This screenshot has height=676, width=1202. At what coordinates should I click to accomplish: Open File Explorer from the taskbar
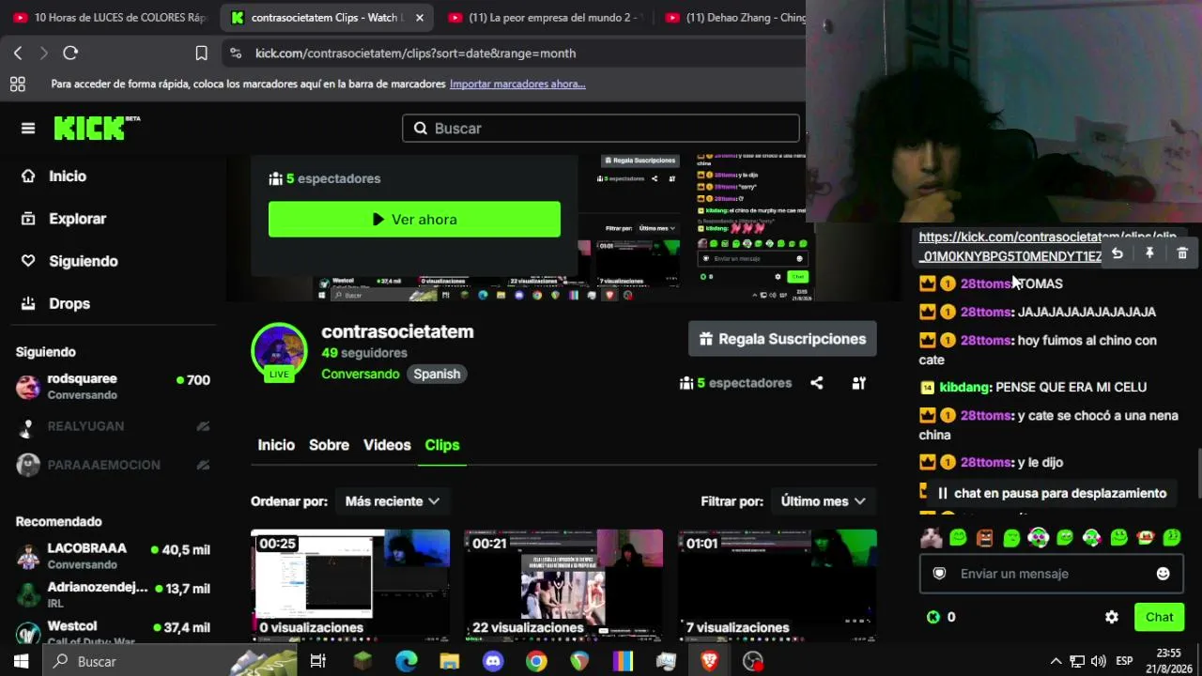tap(450, 662)
